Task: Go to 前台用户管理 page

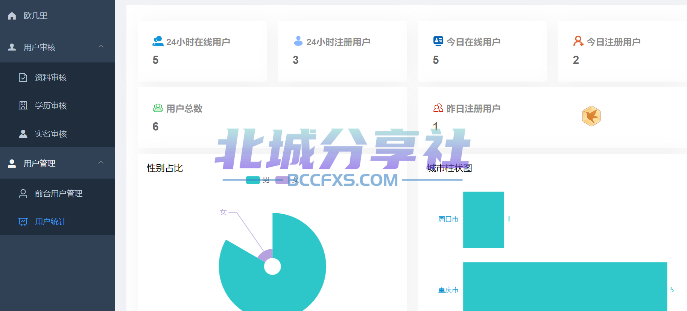Action: (59, 194)
